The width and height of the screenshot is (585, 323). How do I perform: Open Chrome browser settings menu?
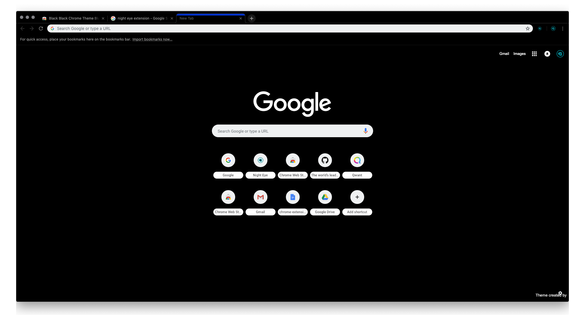tap(563, 28)
